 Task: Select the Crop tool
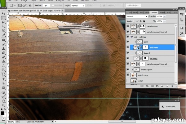pos(3,31)
